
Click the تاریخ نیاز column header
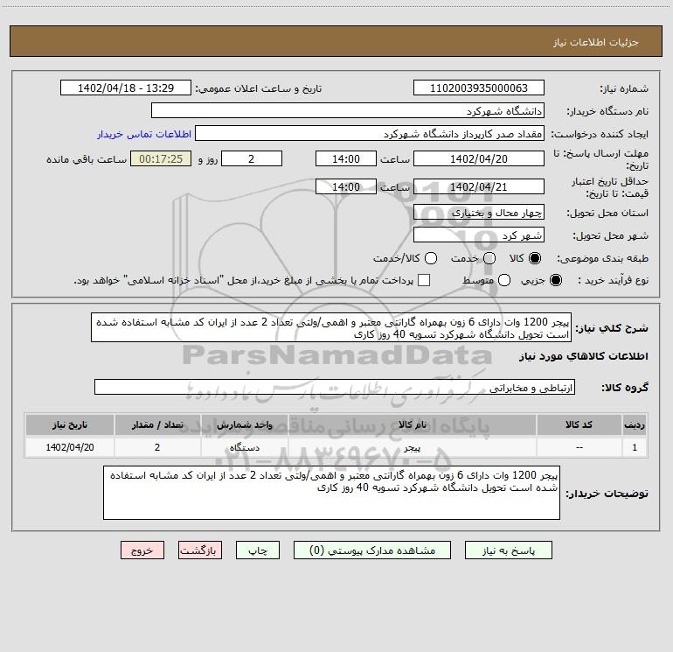click(70, 424)
